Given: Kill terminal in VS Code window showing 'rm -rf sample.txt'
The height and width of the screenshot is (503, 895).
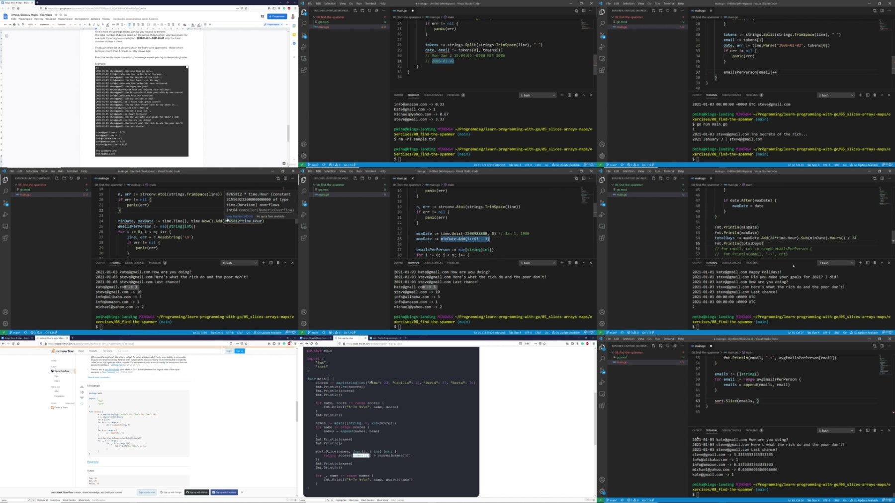Looking at the screenshot, I should click(576, 95).
